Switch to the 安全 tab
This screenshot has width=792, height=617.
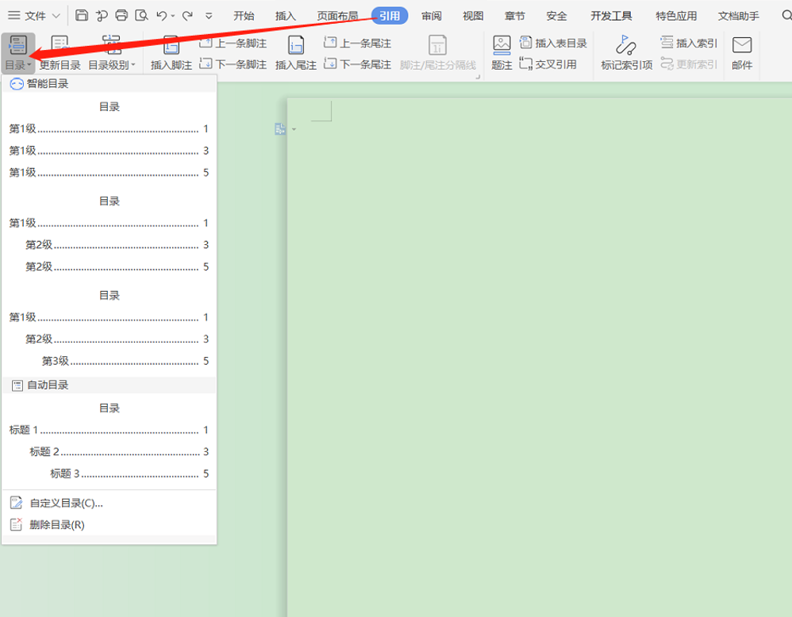click(556, 16)
